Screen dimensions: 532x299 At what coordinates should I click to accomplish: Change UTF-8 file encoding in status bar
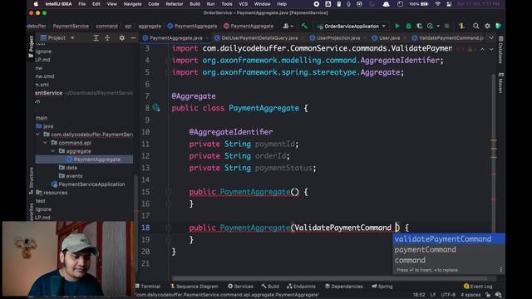[x=448, y=295]
